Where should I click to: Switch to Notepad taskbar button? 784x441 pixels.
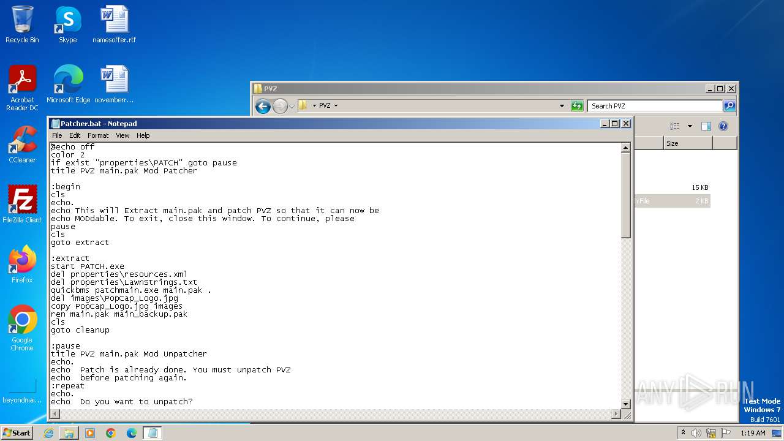(153, 433)
